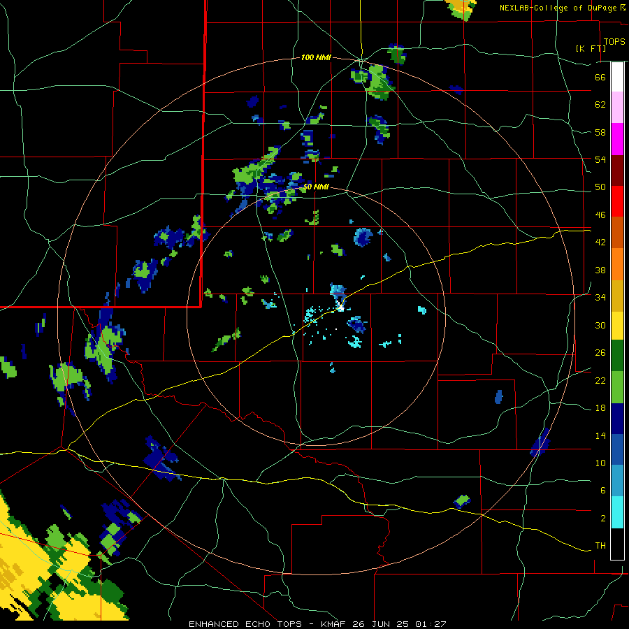Click the black TH threshold swatch
This screenshot has height=629, width=629.
click(617, 544)
